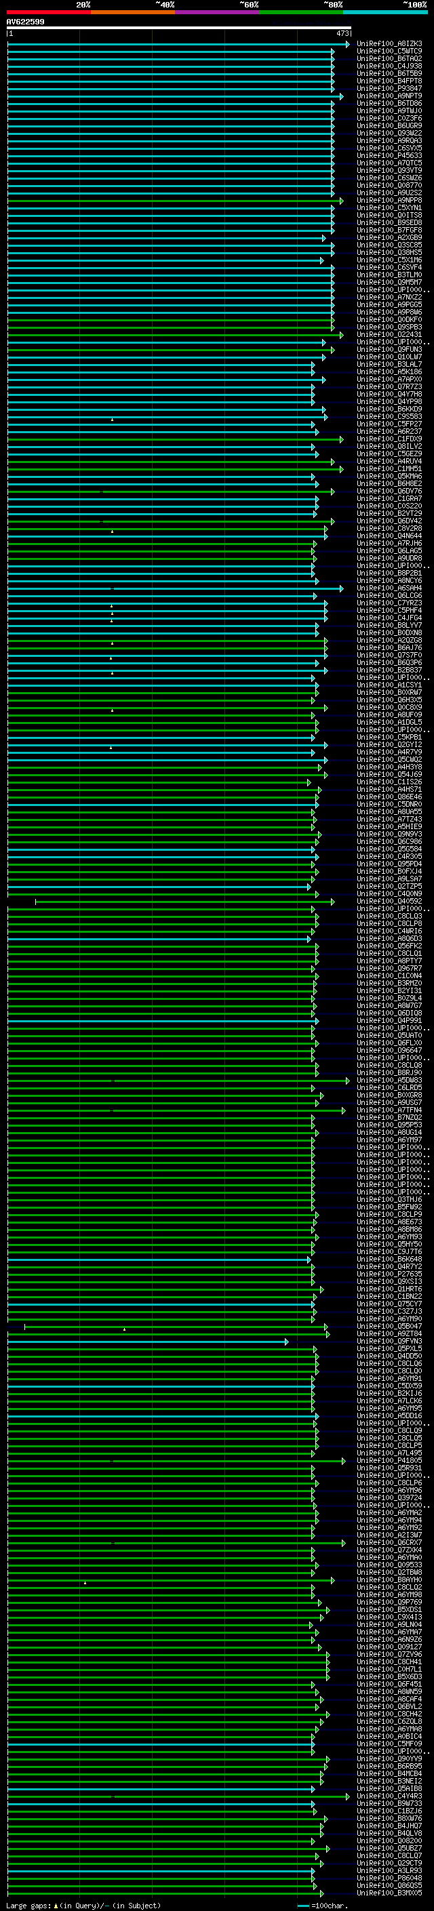
Task: Click the label UniRef100_P45633
Action: point(389,156)
